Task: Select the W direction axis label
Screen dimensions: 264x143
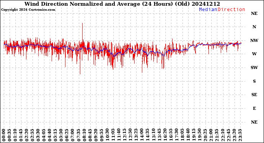Action: 254,54
